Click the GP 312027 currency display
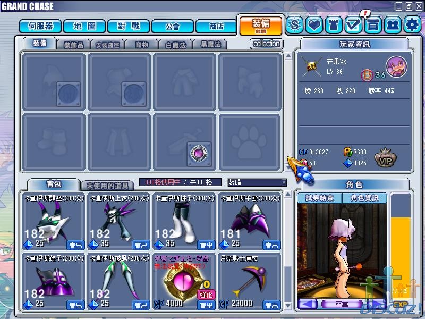The width and height of the screenshot is (425, 319). pos(313,152)
